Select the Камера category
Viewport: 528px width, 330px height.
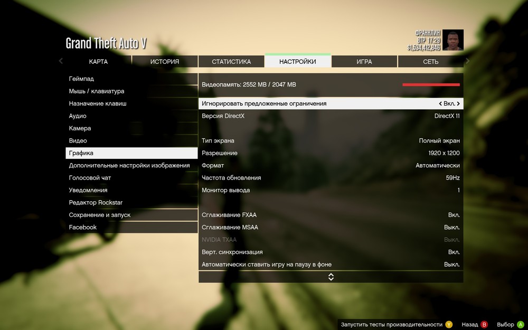click(x=131, y=128)
